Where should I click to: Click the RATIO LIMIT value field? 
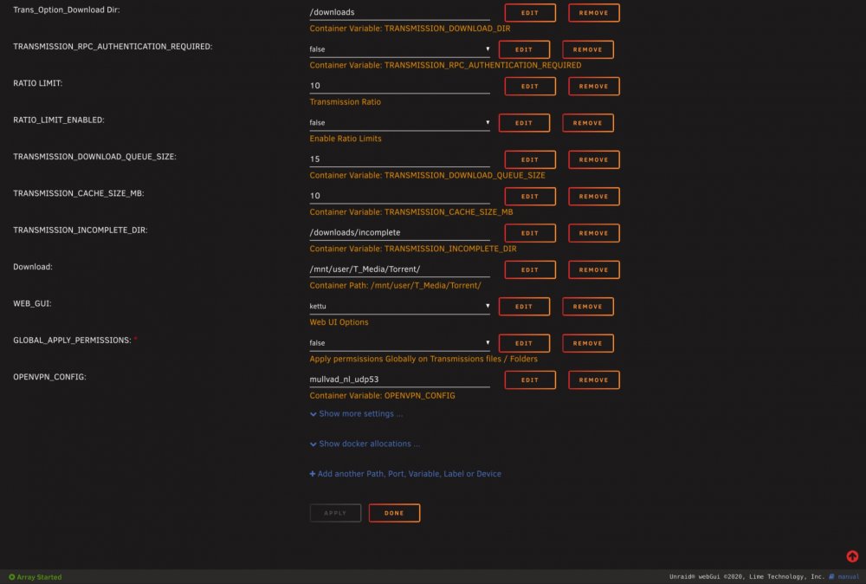[x=399, y=86]
